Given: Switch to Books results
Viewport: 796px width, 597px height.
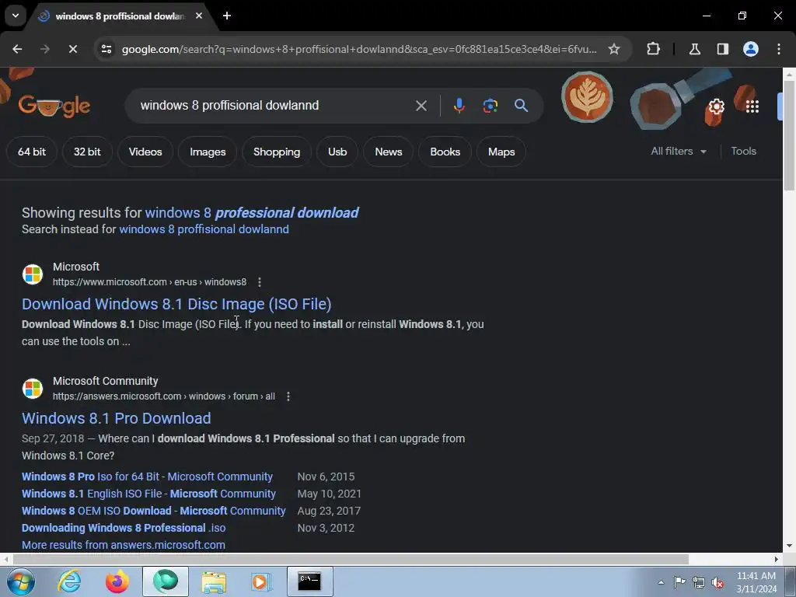Looking at the screenshot, I should pos(445,152).
